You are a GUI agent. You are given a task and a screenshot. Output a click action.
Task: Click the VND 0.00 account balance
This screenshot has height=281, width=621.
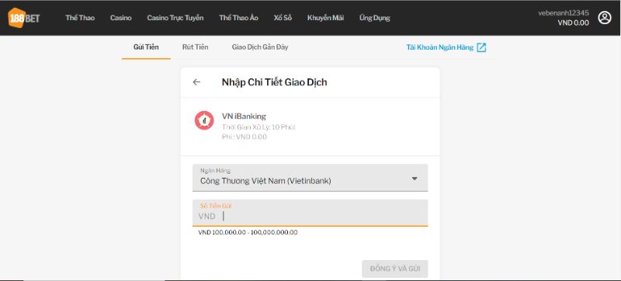[573, 23]
